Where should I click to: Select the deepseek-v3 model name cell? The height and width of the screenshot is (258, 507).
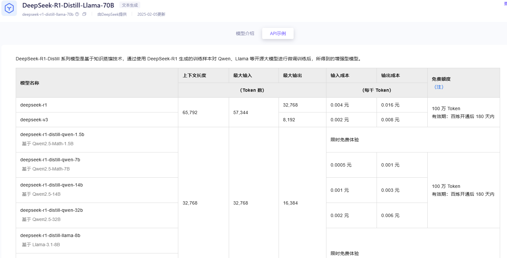pos(97,120)
